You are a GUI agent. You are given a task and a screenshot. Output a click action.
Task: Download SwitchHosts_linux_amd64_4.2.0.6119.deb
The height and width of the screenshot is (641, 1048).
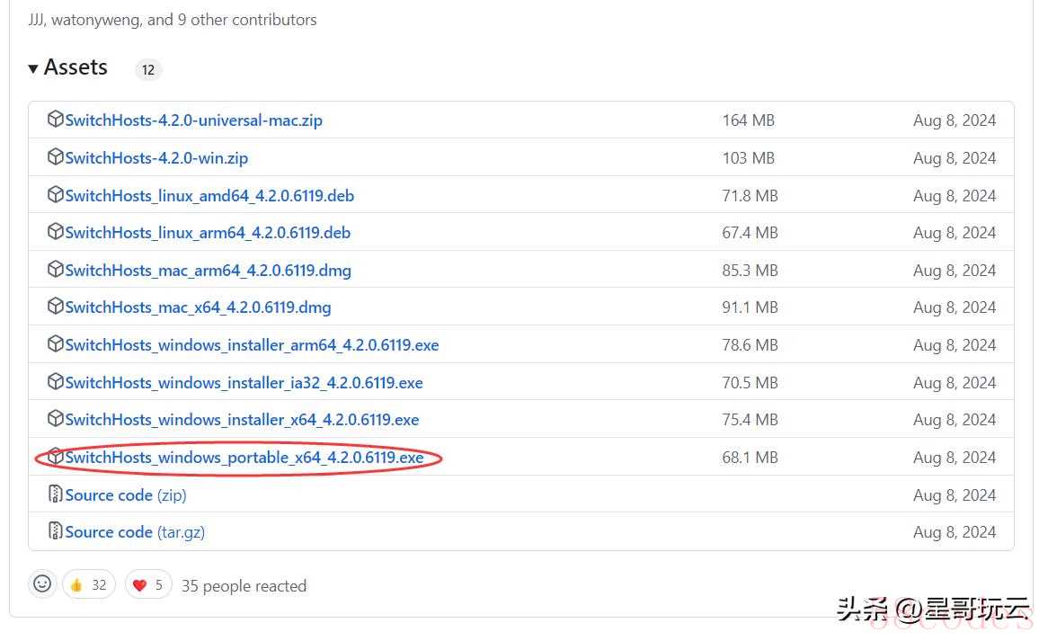click(x=209, y=196)
